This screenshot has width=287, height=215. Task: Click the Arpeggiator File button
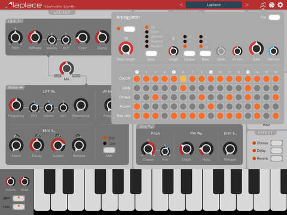(x=274, y=17)
